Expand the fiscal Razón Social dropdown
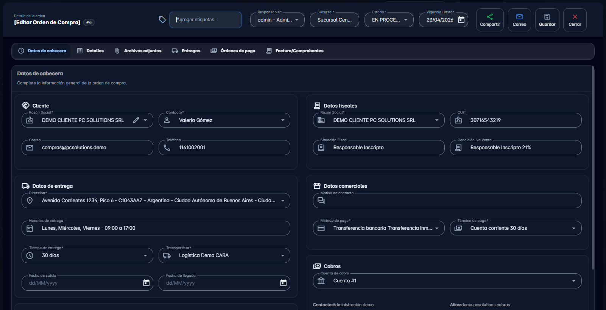The image size is (606, 310). (x=437, y=120)
